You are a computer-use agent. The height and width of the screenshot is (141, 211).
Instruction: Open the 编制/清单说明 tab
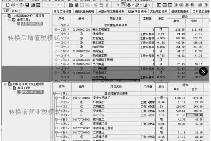(84, 11)
